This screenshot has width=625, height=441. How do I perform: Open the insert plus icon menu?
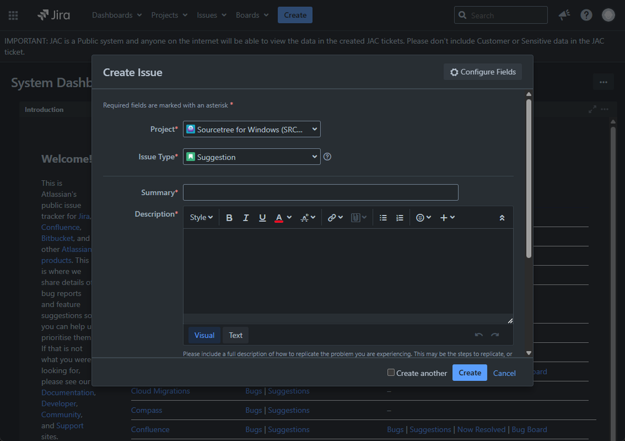(444, 218)
